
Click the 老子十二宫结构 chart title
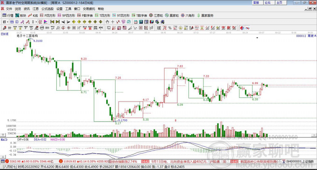pyautogui.click(x=27, y=36)
